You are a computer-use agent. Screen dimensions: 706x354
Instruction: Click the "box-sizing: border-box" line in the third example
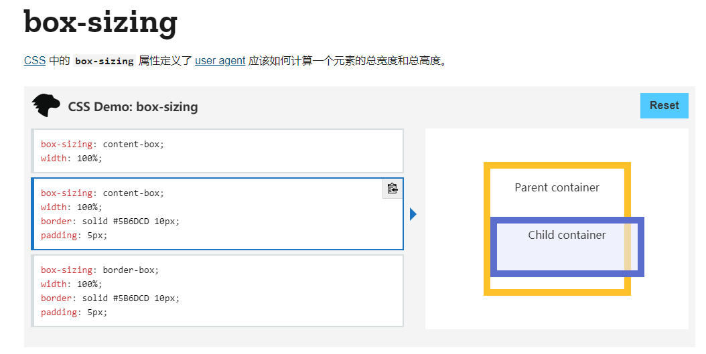(100, 270)
